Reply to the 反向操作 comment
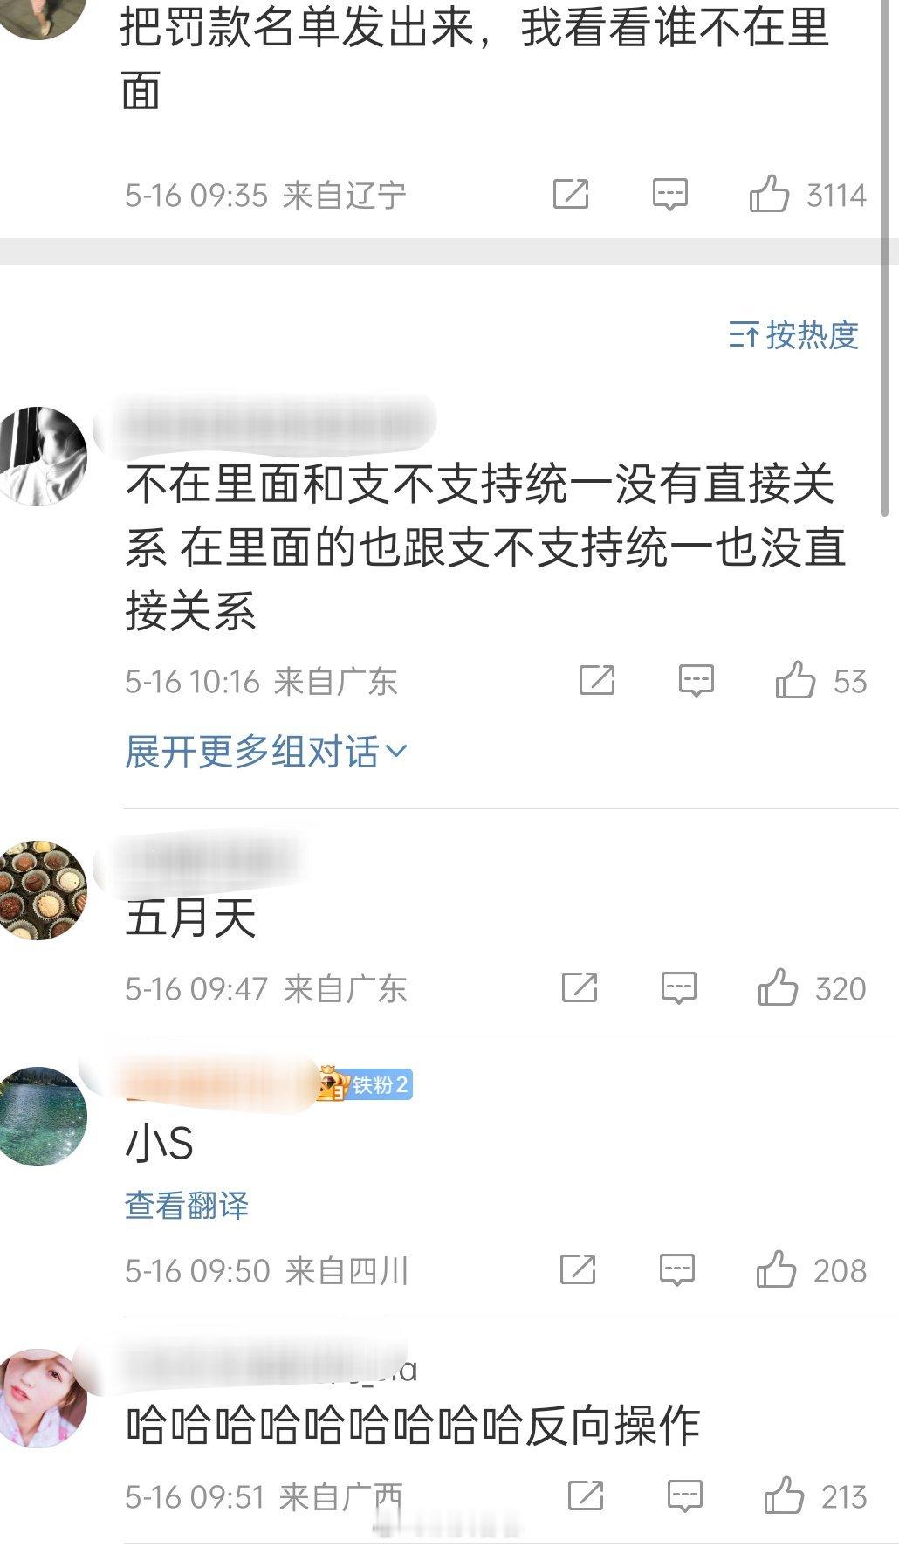 click(685, 1496)
